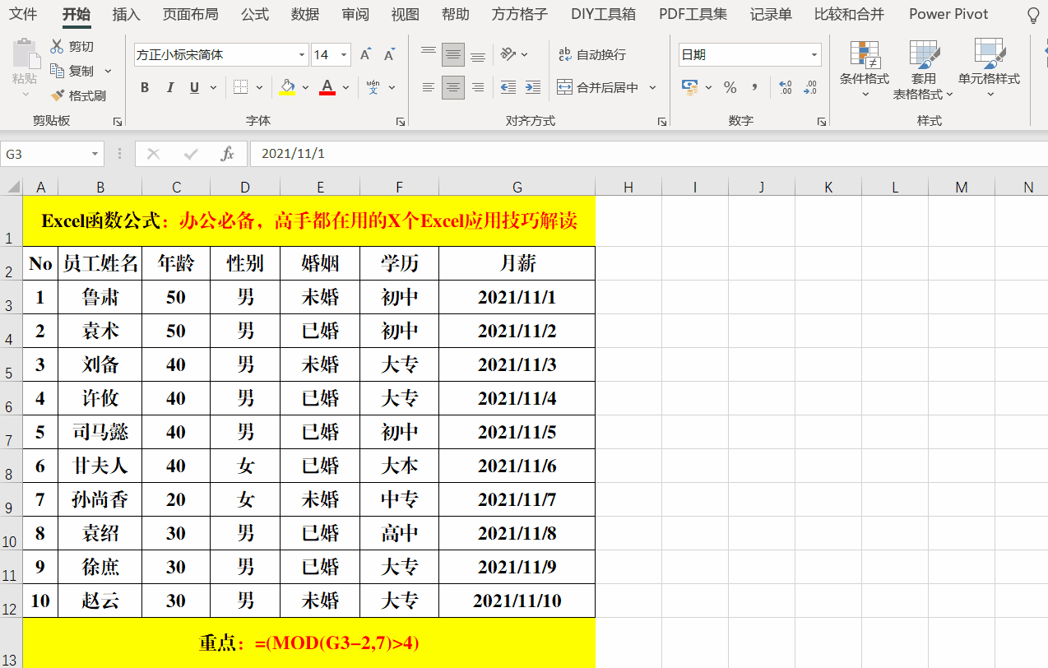Click Select All corner triangle

pos(12,187)
